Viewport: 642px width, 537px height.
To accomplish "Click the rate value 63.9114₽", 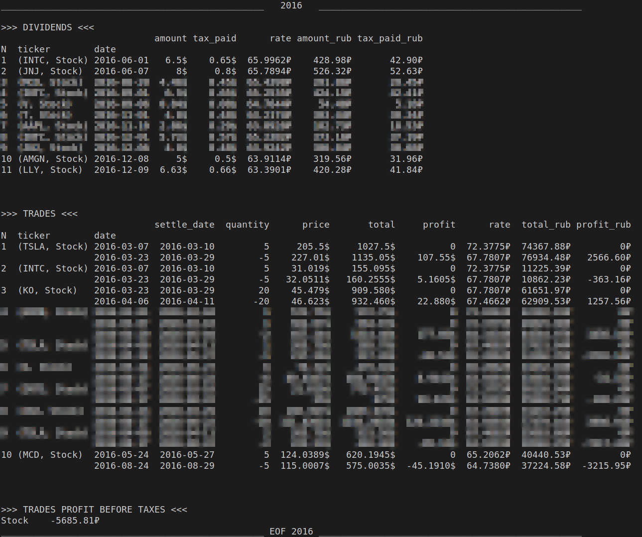I will coord(269,159).
